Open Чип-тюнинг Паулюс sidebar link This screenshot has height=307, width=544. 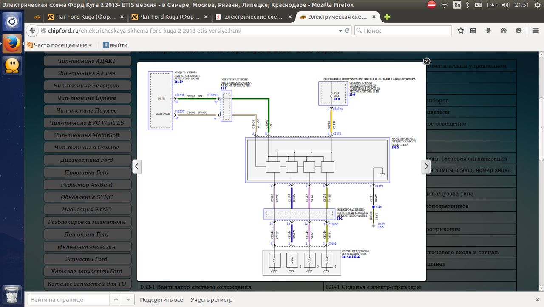[87, 110]
